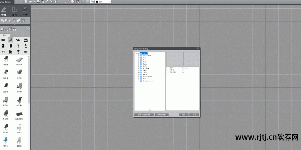Select the human figure category icon
301x150 pixels.
18,46
